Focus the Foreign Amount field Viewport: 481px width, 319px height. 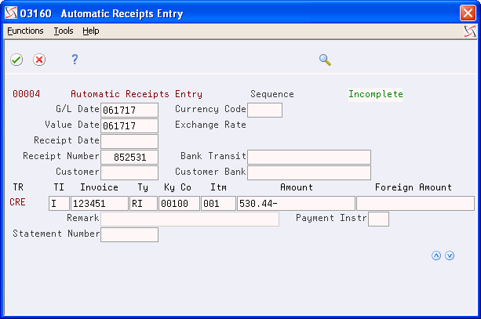(x=416, y=204)
